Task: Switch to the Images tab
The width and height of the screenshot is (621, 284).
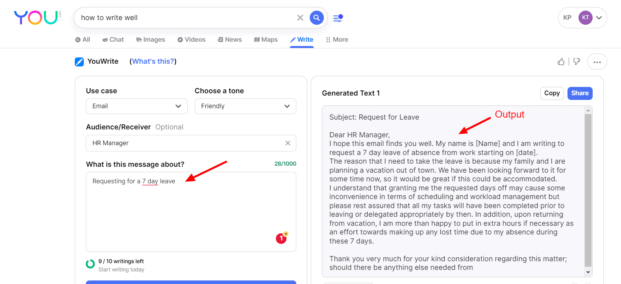Action: coord(151,40)
